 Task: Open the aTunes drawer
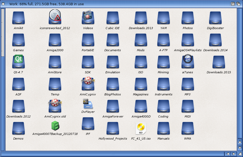click(188, 61)
